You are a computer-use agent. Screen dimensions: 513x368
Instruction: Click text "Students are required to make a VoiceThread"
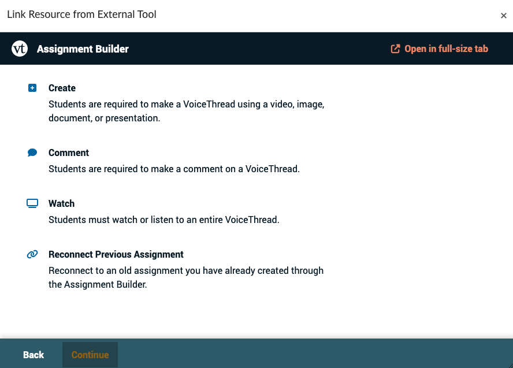(x=142, y=104)
